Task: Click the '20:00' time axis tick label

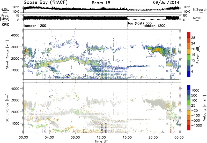Action: point(153,138)
